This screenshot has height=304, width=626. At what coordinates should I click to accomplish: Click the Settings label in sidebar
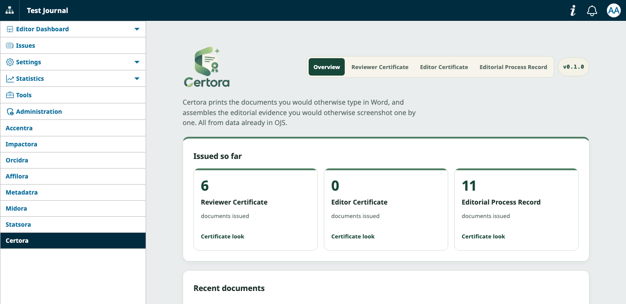29,62
